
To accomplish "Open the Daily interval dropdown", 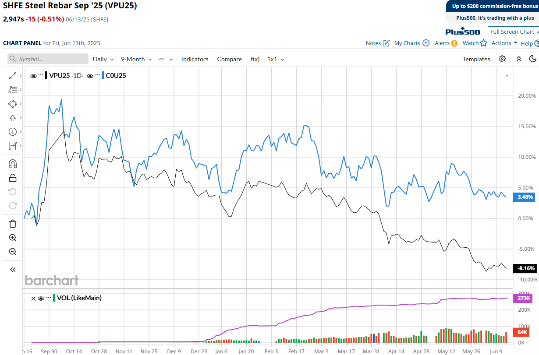I will (103, 59).
